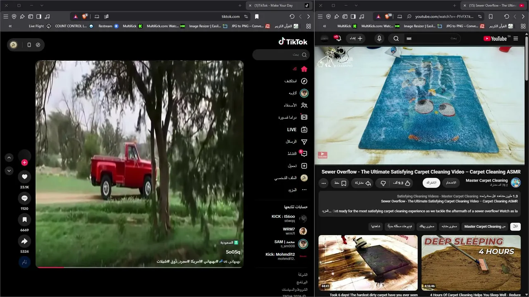Open followed account Kick: Mohmdl12
529x297 pixels.
point(286,256)
